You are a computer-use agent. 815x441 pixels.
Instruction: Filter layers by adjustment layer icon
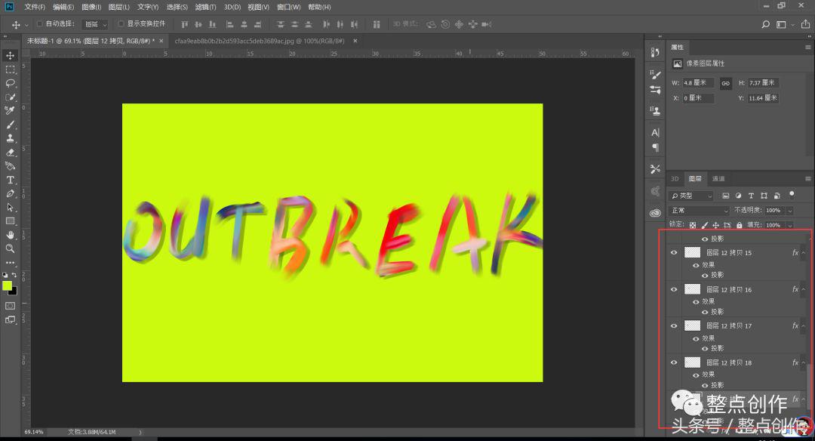[738, 196]
